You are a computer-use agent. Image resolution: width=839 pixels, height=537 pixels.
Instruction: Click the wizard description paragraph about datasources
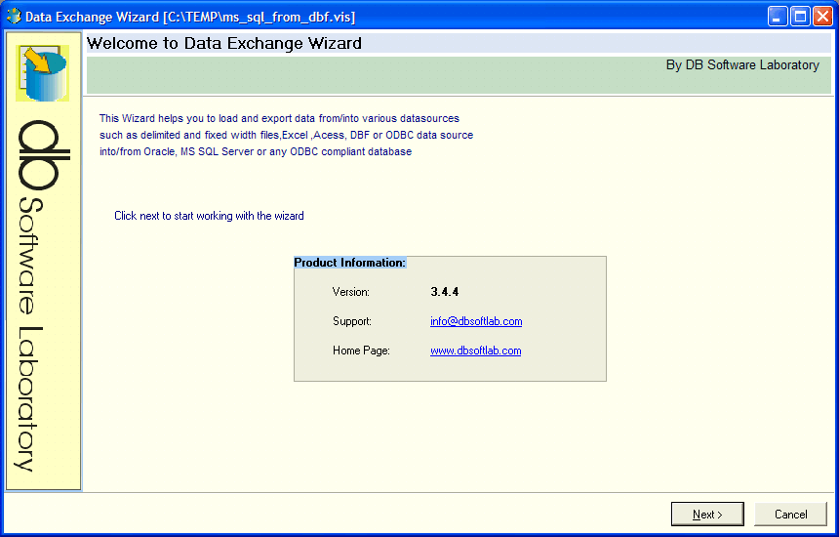coord(286,135)
